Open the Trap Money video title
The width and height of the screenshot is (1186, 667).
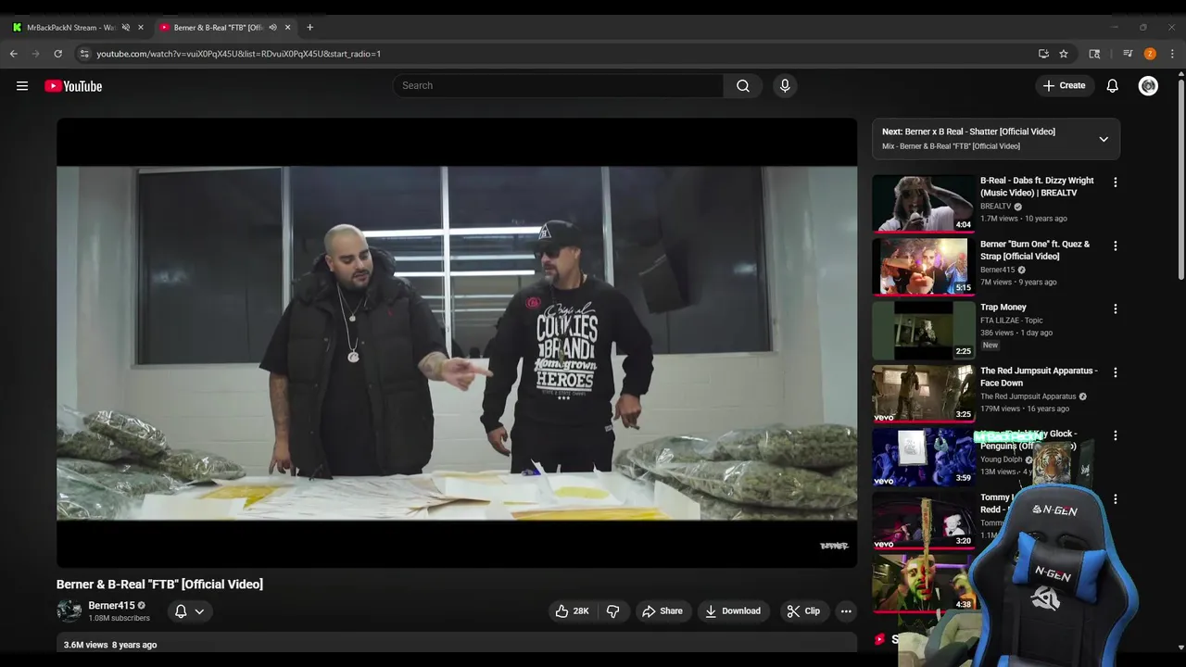point(1003,308)
